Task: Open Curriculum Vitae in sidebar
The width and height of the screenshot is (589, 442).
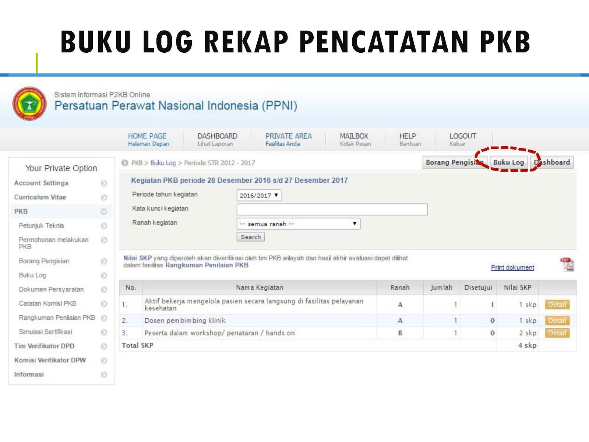Action: pos(40,197)
